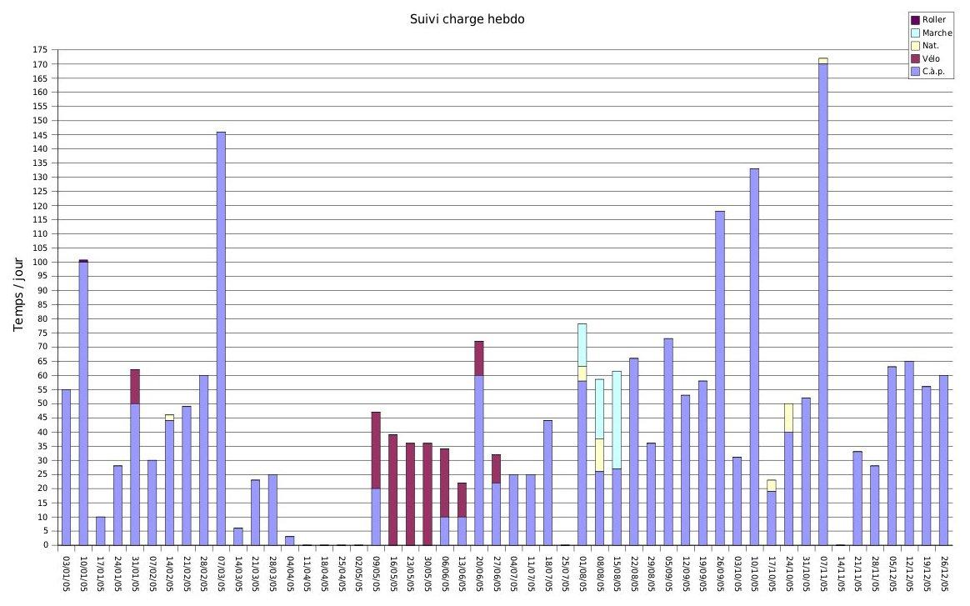Click the C.à.p. bar for 07/03/05
The image size is (970, 606).
pos(221,338)
